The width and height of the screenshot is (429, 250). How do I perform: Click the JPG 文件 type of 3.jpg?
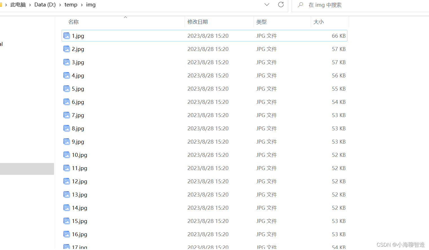267,62
